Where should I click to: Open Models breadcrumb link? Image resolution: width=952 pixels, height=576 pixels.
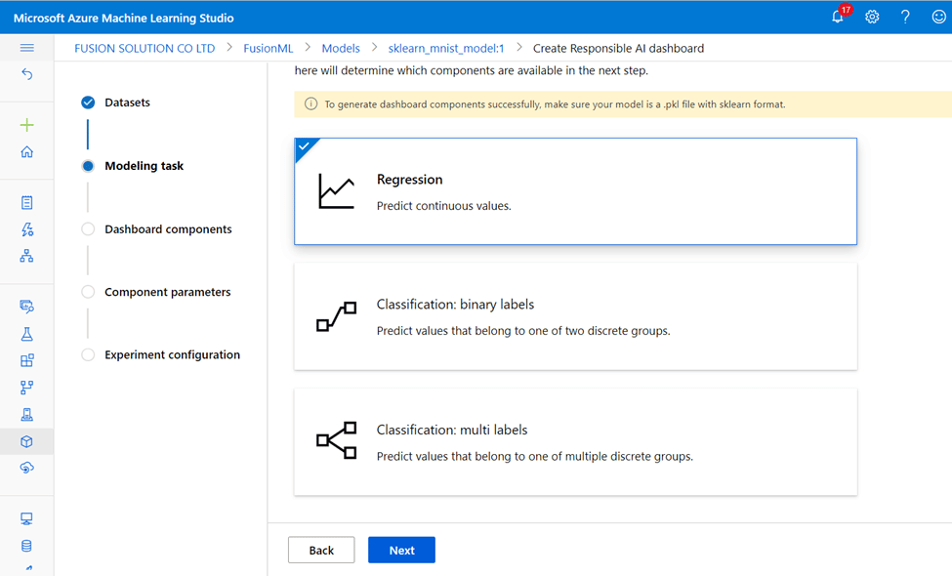click(341, 48)
